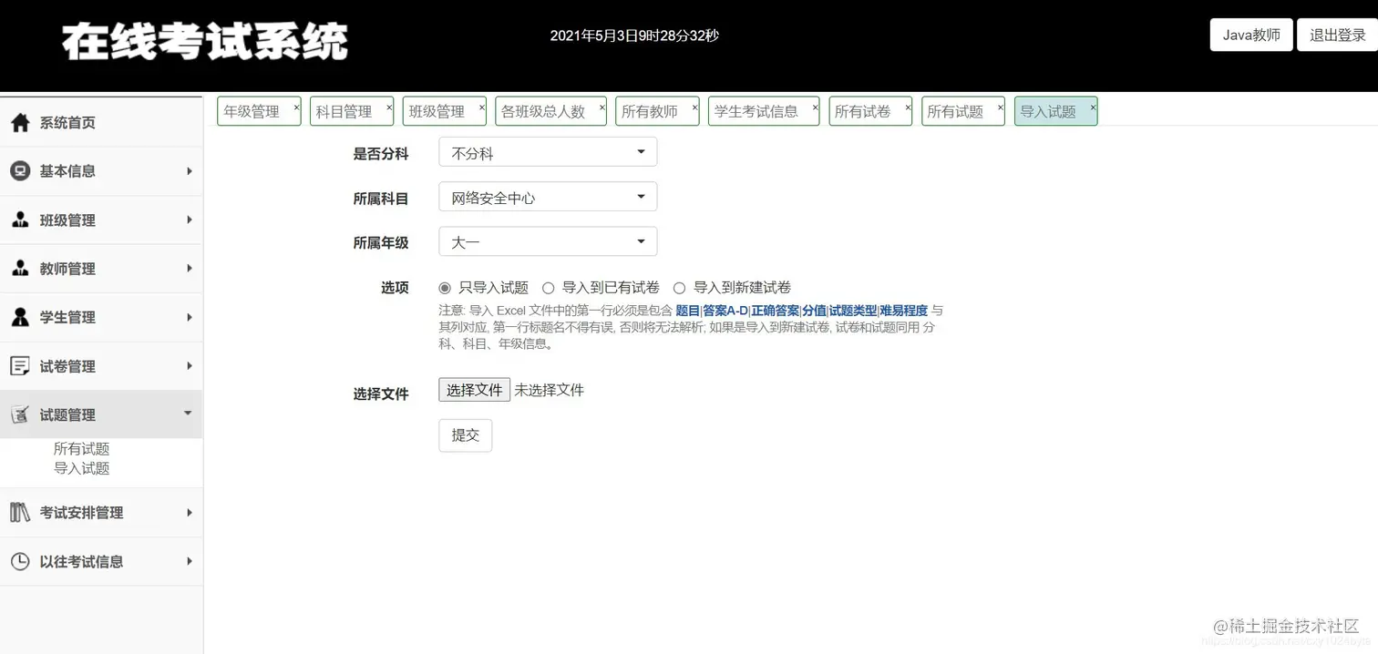Collapse the 试题管理 sidebar arrow
Image resolution: width=1378 pixels, height=654 pixels.
(x=188, y=414)
